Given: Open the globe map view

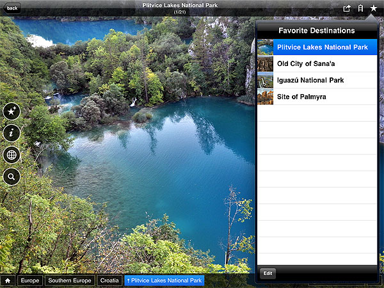Looking at the screenshot, I should point(12,154).
